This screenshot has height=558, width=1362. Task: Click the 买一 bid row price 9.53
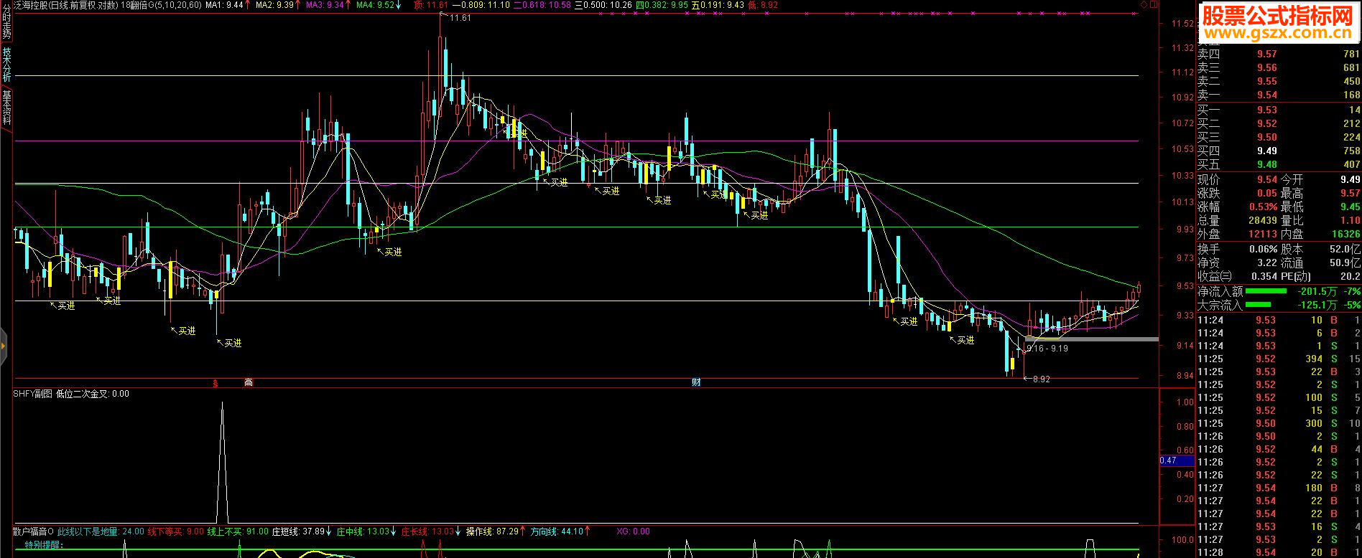[x=1266, y=110]
